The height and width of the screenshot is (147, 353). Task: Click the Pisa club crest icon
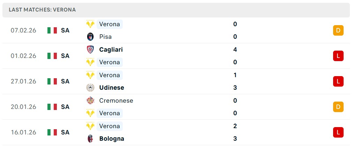click(x=90, y=37)
